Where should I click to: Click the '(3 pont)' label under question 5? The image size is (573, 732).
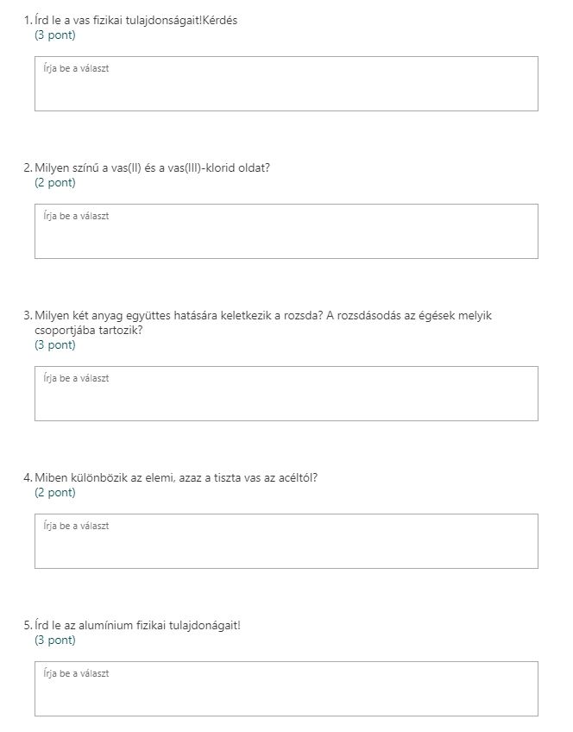pyautogui.click(x=54, y=640)
